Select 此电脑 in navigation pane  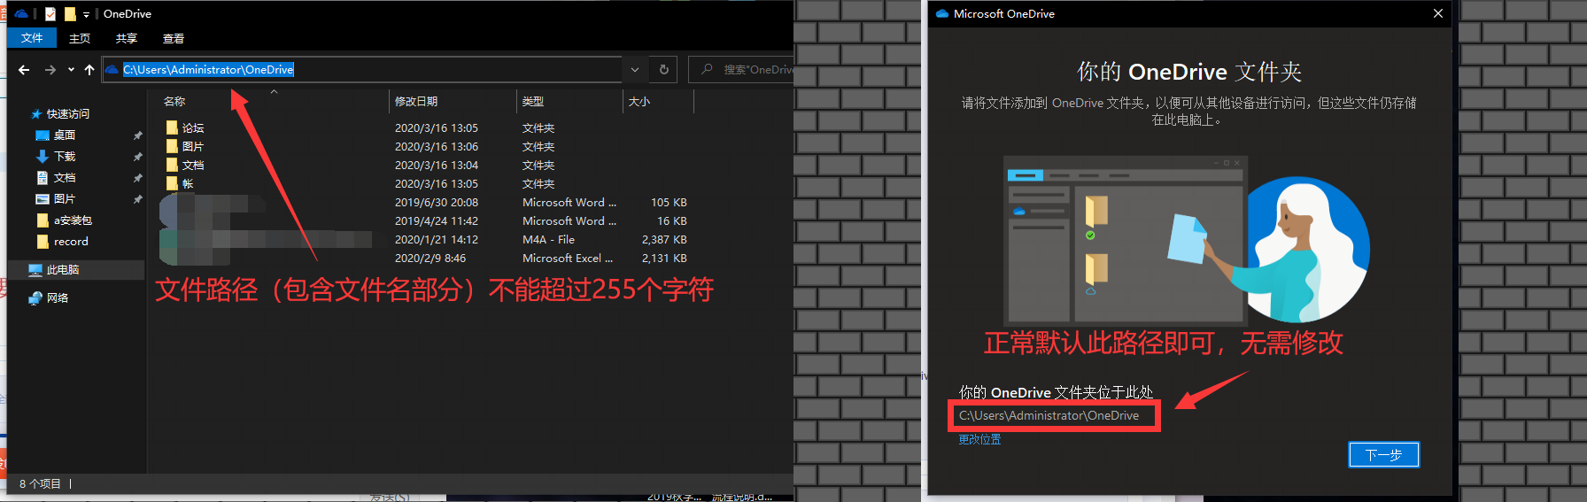point(63,269)
